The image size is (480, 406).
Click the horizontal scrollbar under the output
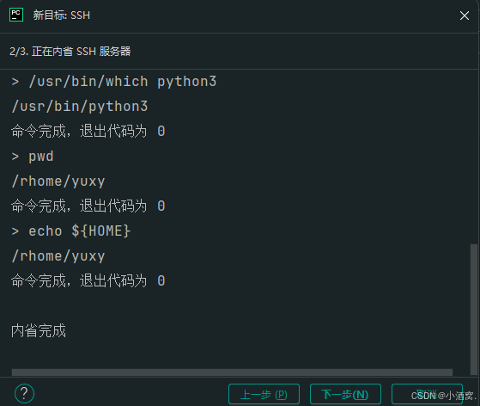click(x=232, y=372)
